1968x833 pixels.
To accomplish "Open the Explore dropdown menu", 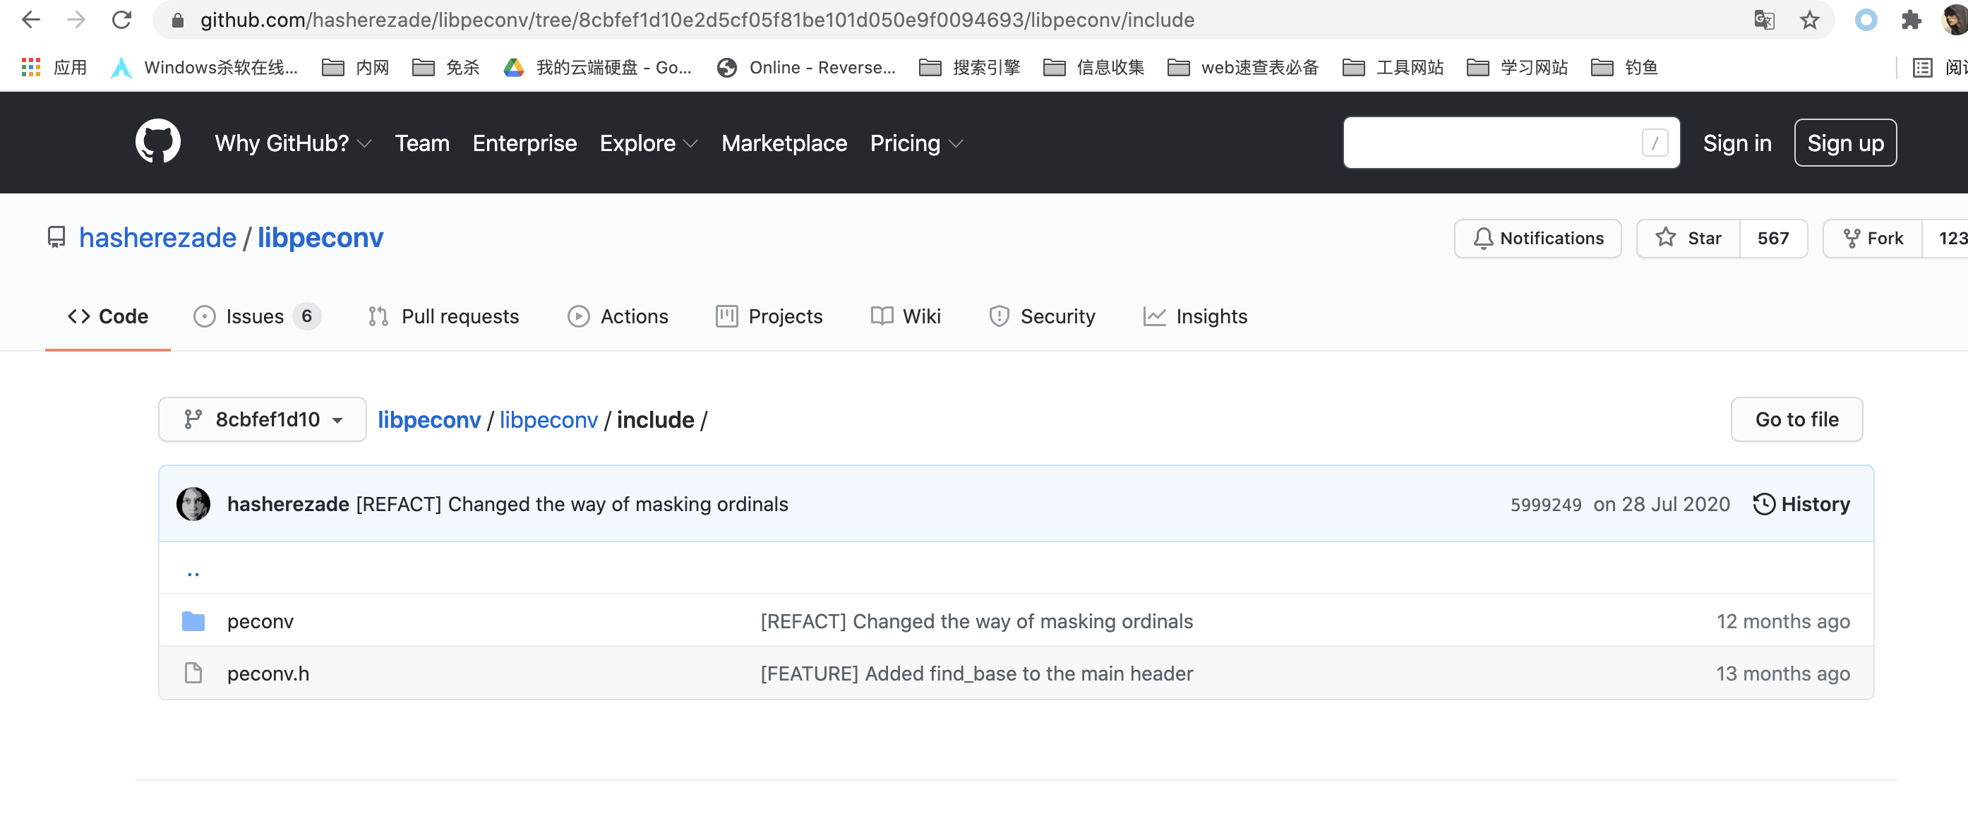I will [x=648, y=143].
